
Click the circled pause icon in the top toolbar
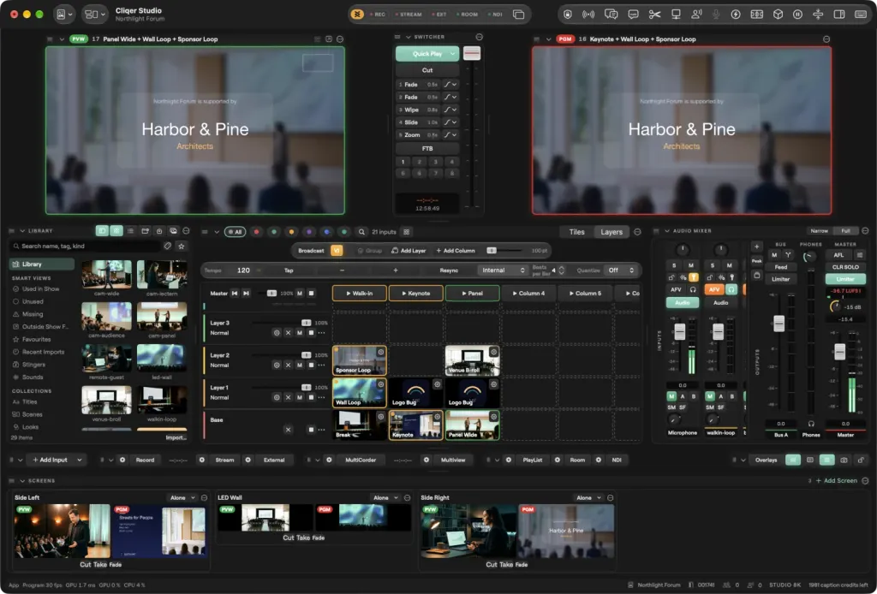797,15
